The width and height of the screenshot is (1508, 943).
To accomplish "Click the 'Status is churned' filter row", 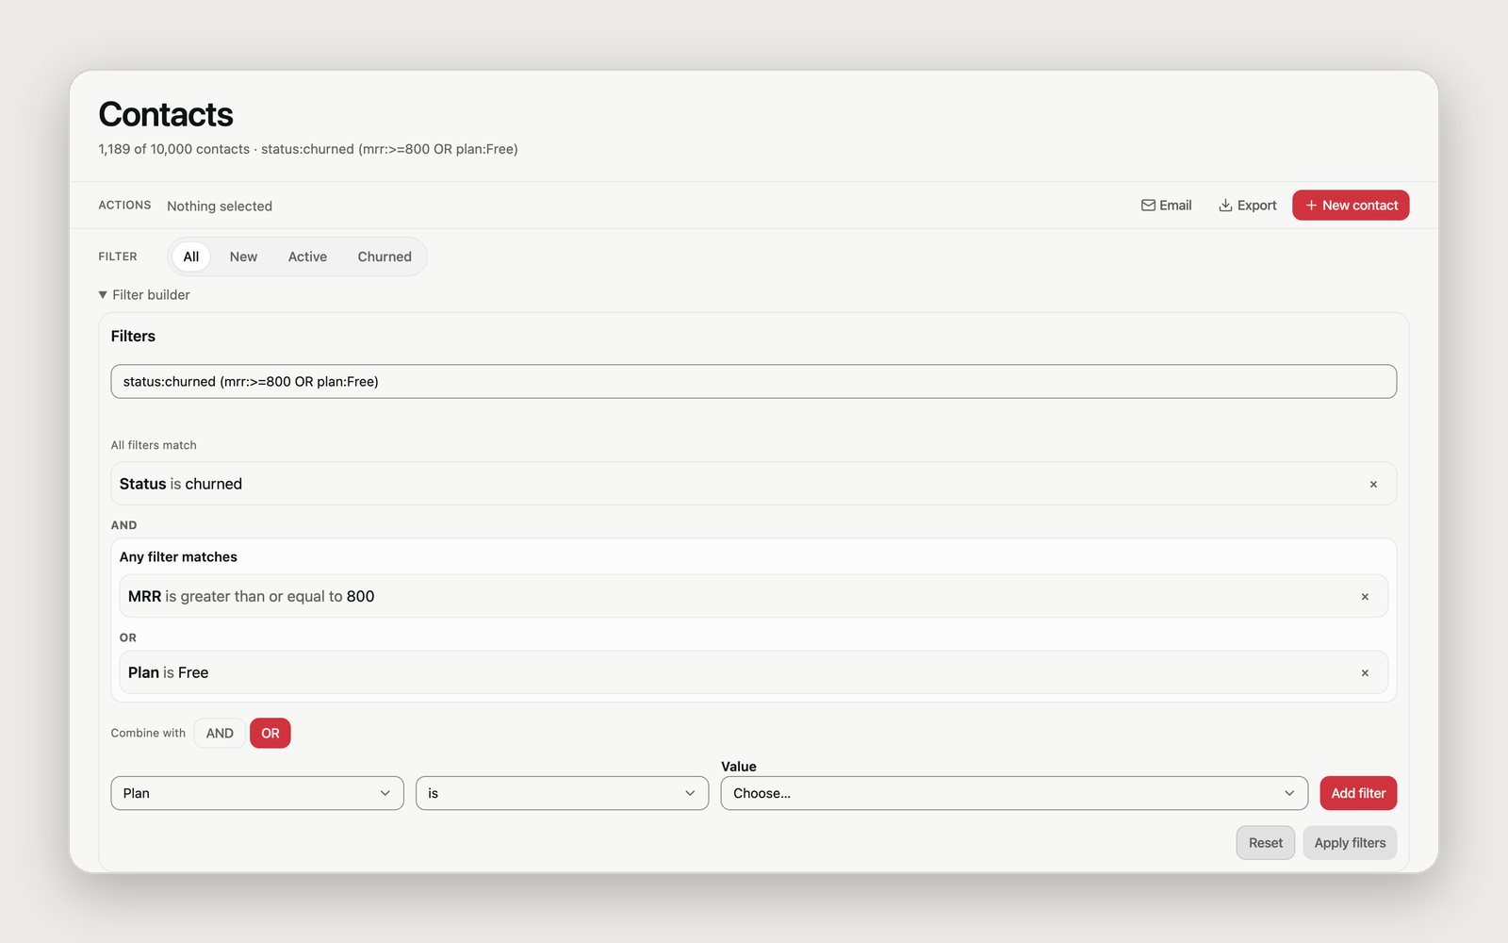I will tap(754, 484).
